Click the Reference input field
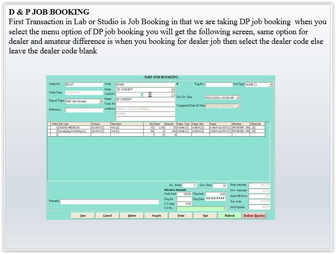The image size is (336, 254). [84, 110]
